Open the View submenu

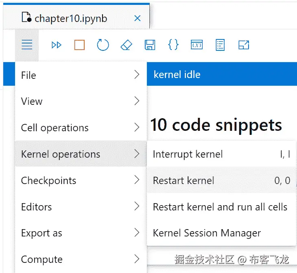81,101
